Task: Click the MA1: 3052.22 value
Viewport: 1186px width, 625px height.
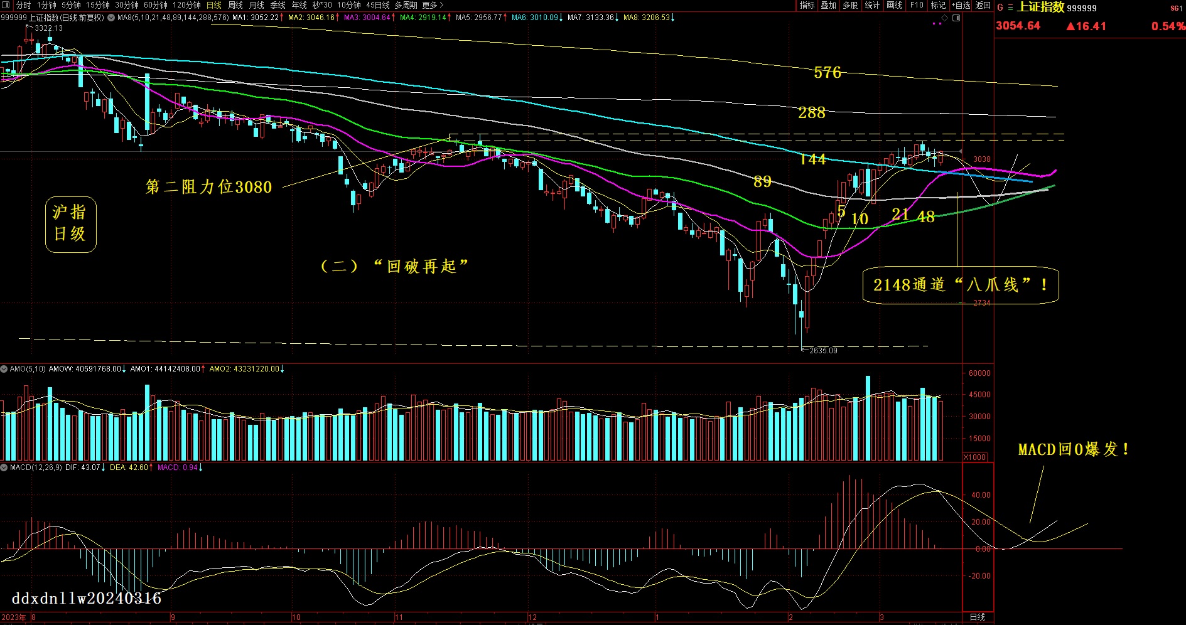Action: (x=256, y=18)
